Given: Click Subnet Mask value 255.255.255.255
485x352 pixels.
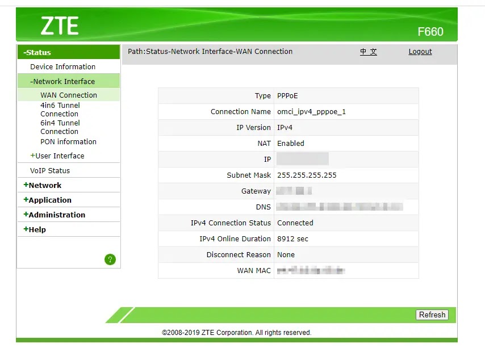Looking at the screenshot, I should pyautogui.click(x=307, y=175).
